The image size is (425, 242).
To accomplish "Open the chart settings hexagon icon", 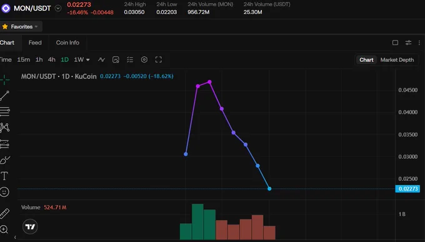I will (x=144, y=59).
